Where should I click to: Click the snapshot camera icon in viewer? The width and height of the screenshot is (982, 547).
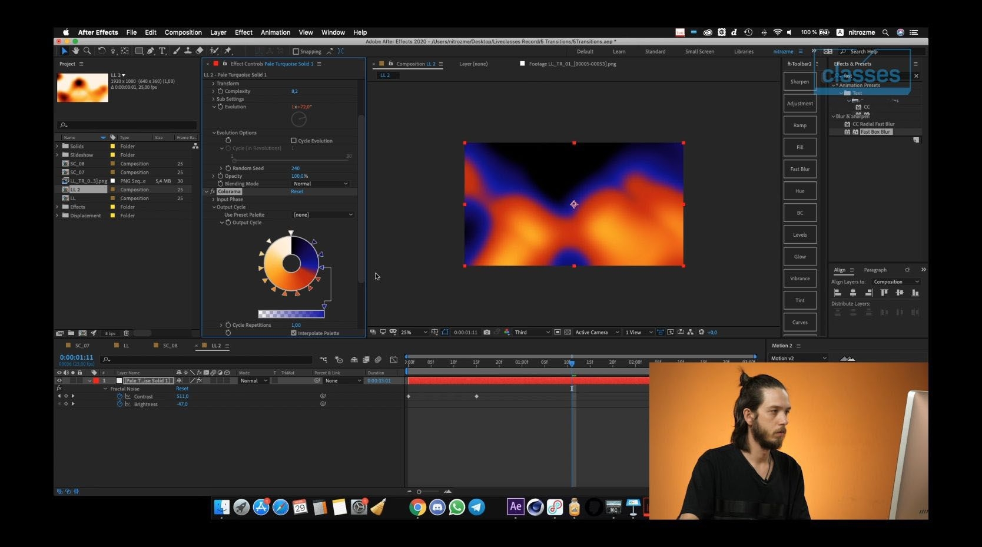pyautogui.click(x=487, y=332)
